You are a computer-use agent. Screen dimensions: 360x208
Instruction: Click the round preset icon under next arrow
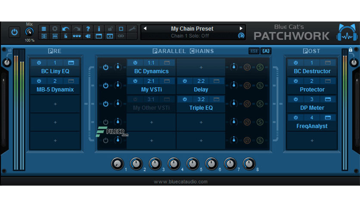[x=241, y=36]
